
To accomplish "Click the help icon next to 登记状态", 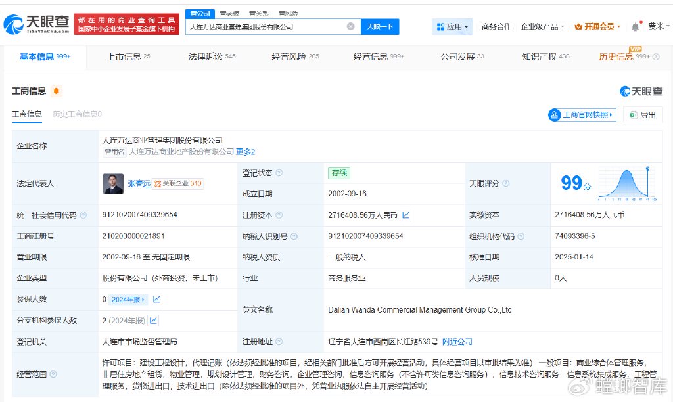I will pos(279,173).
